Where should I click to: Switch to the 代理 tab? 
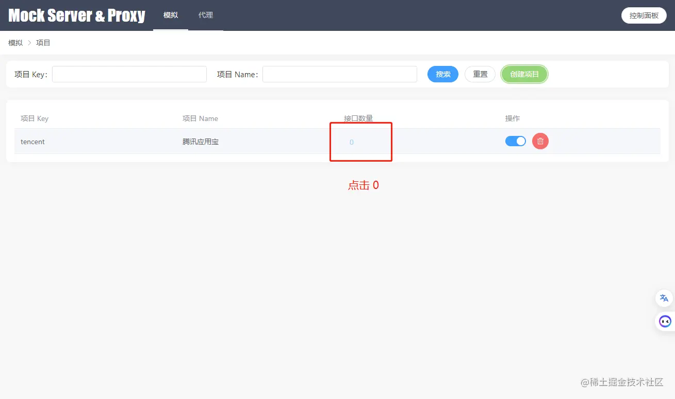tap(206, 15)
